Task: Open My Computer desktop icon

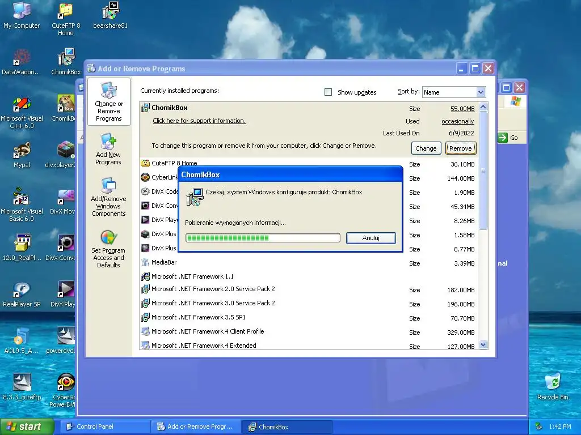Action: [22, 15]
